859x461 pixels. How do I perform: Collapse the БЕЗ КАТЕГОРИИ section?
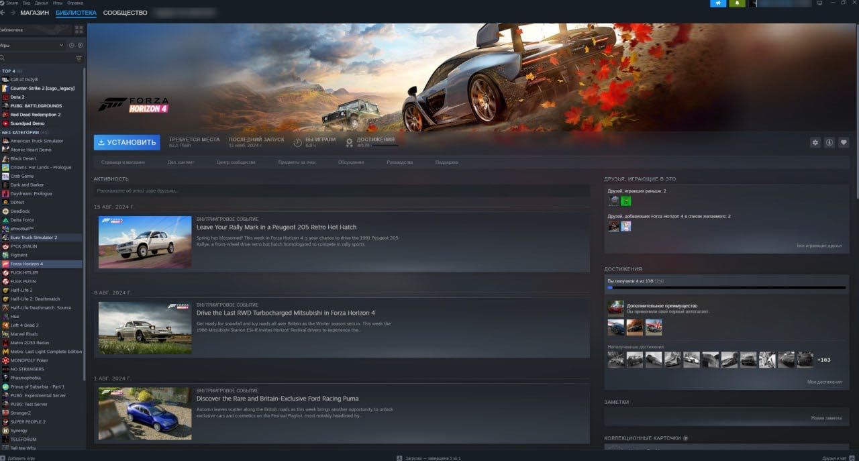coord(25,132)
